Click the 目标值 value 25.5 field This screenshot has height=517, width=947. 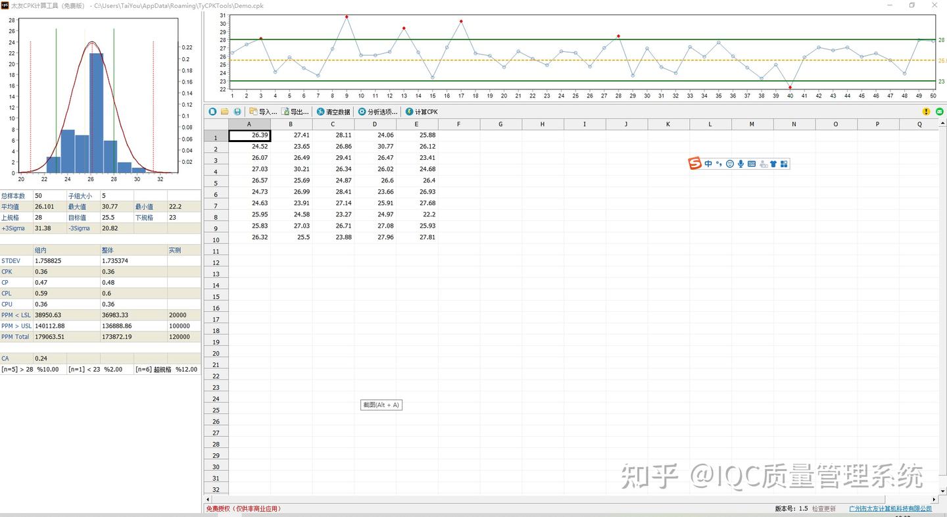point(117,217)
